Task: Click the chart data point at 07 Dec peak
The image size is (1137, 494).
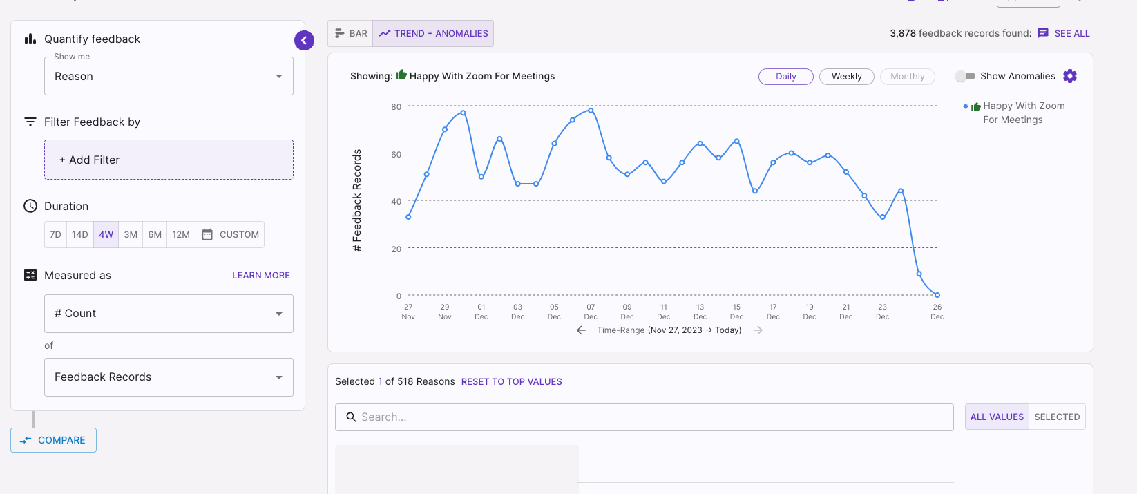Action: 591,111
